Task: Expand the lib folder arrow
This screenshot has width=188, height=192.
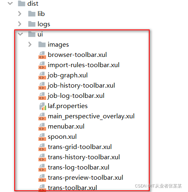Action: pos(20,14)
